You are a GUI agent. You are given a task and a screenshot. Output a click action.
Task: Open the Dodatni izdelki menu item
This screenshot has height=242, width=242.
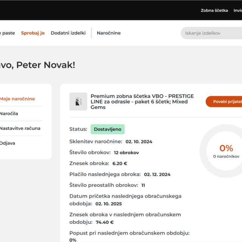pos(68,33)
